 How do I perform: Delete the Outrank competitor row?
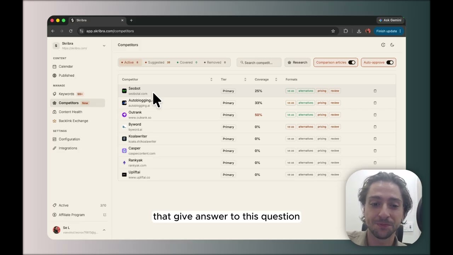point(375,115)
